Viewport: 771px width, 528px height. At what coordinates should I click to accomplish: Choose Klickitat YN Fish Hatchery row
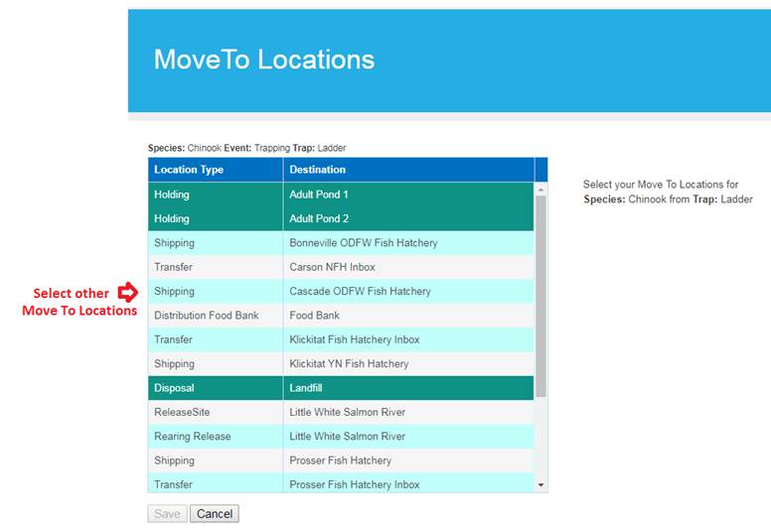(349, 364)
